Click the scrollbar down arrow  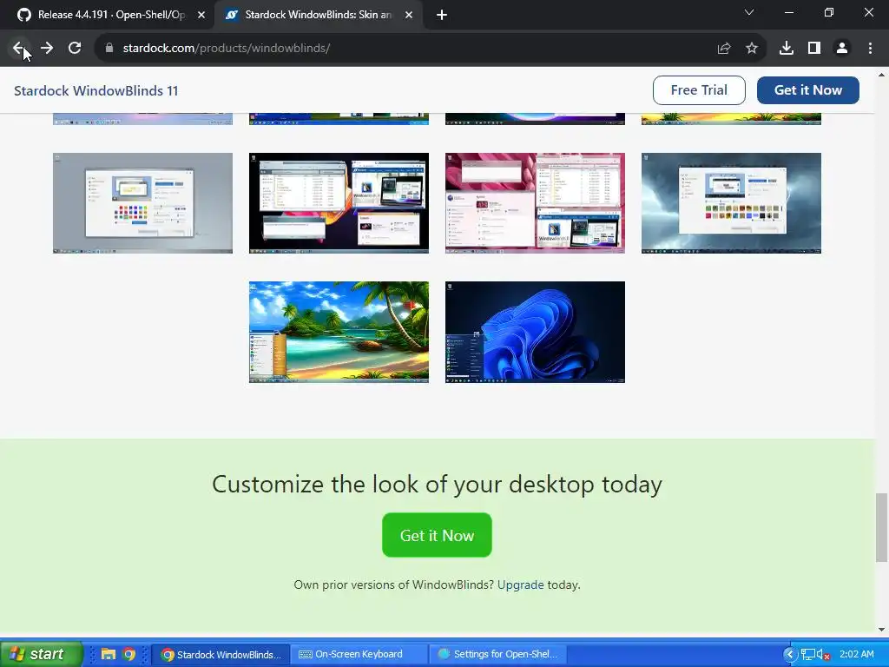(882, 629)
